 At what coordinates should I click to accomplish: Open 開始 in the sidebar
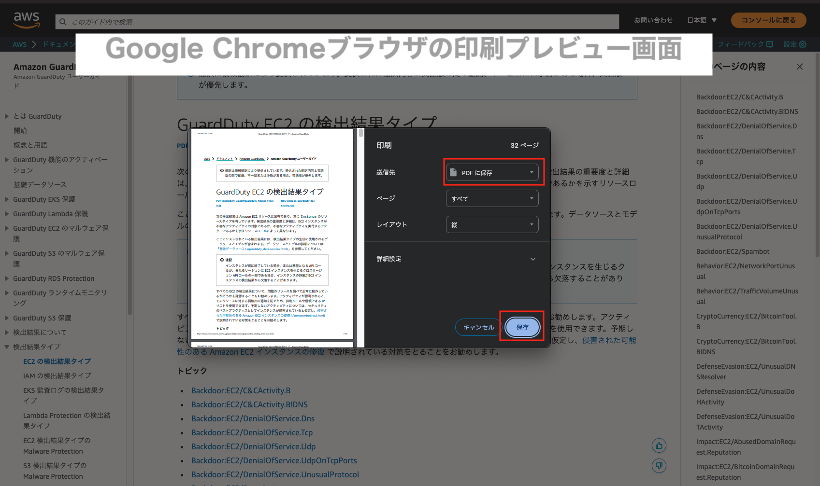pyautogui.click(x=20, y=131)
